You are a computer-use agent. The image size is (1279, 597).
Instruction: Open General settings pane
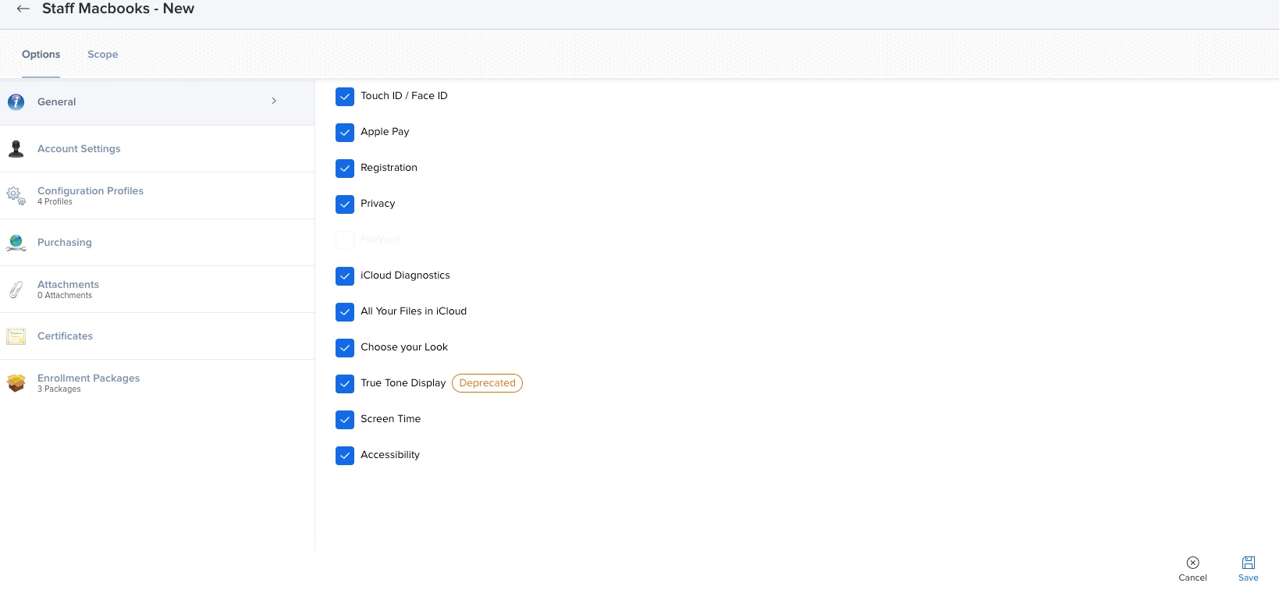point(157,101)
